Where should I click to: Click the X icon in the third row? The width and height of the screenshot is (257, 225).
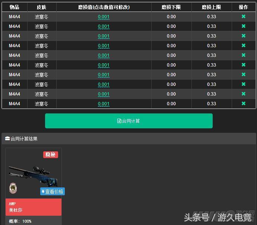243,36
